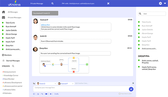Click the star icon for Starred Messages

3,61
